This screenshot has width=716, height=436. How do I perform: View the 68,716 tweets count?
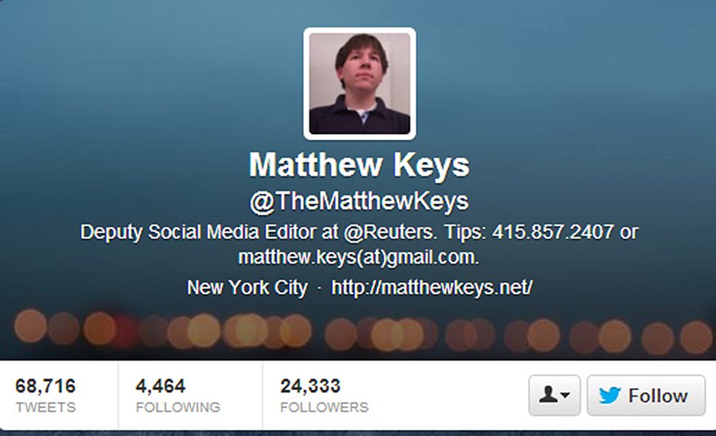tap(45, 386)
